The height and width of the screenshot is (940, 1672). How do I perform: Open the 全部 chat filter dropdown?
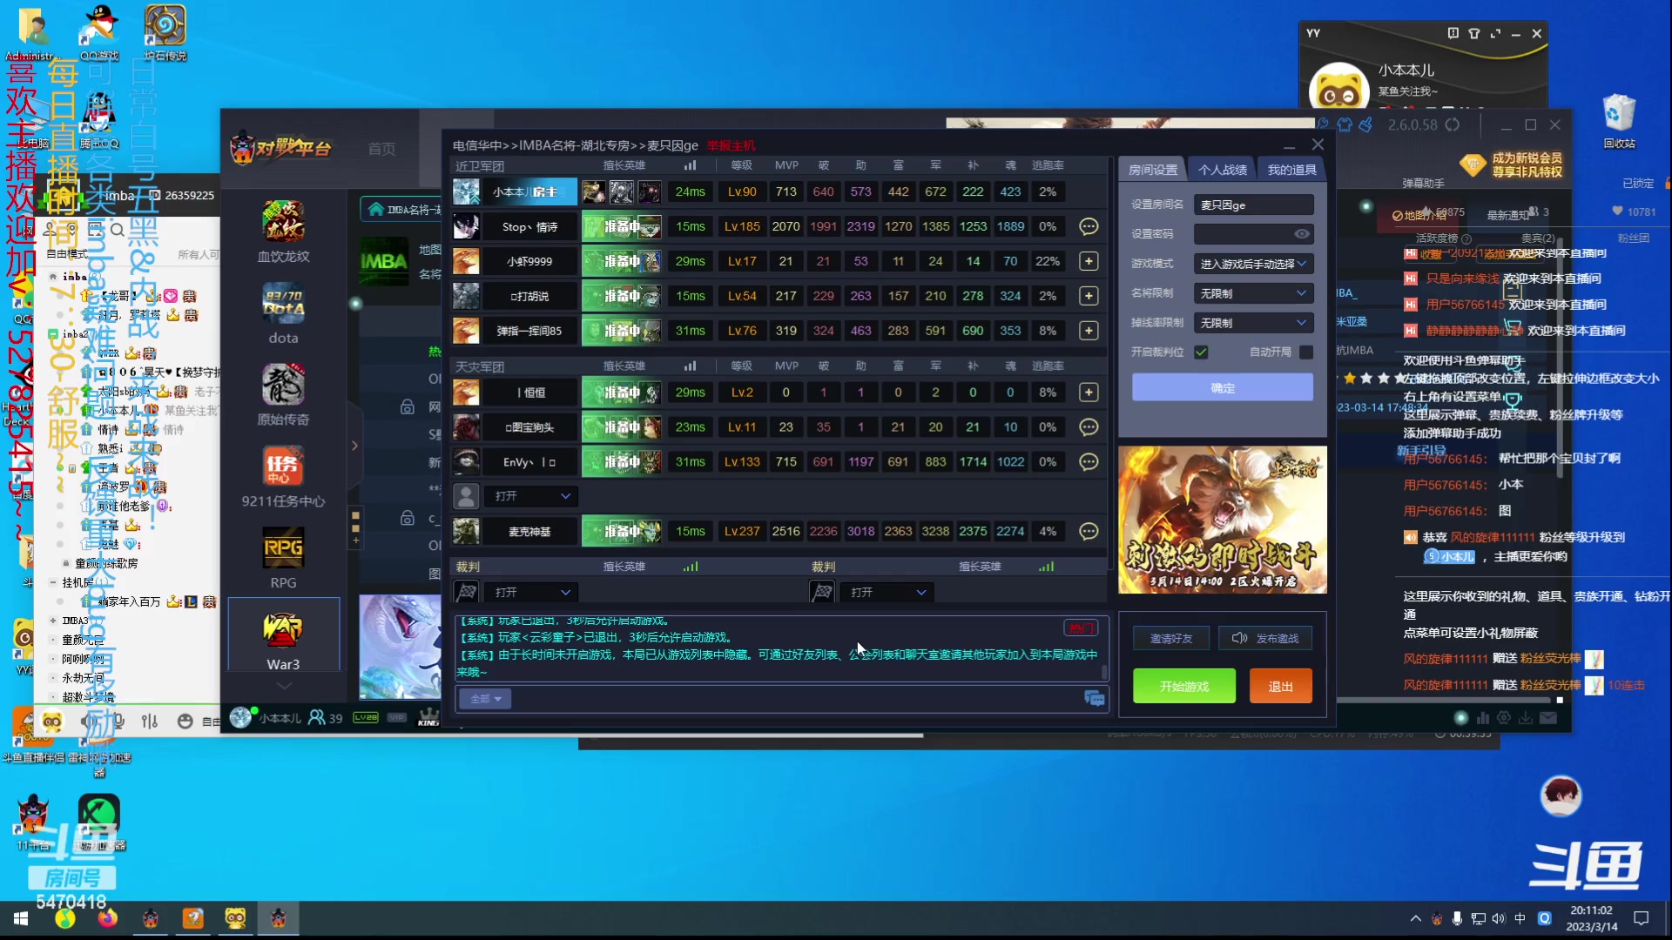[485, 699]
